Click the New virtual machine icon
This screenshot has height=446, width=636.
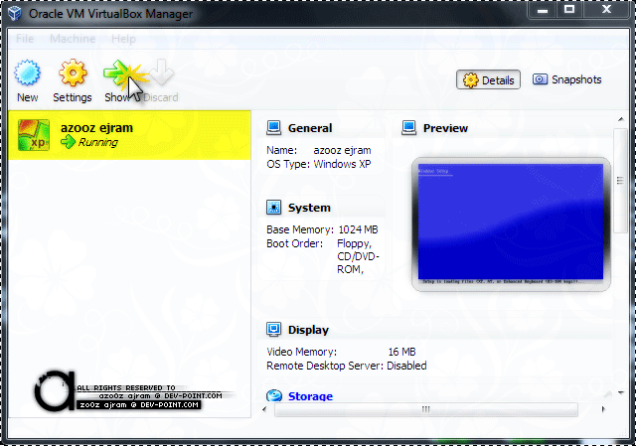click(27, 73)
